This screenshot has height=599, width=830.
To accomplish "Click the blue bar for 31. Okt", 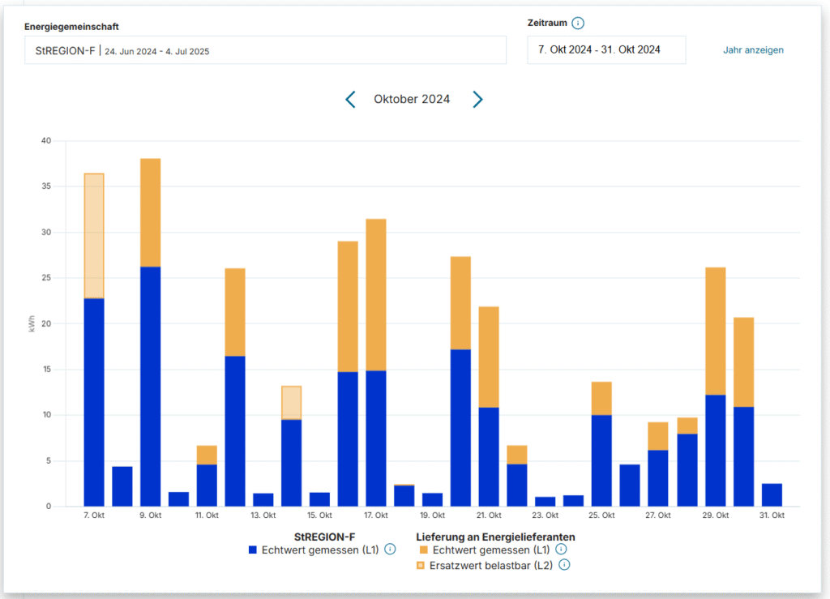I will pos(772,495).
